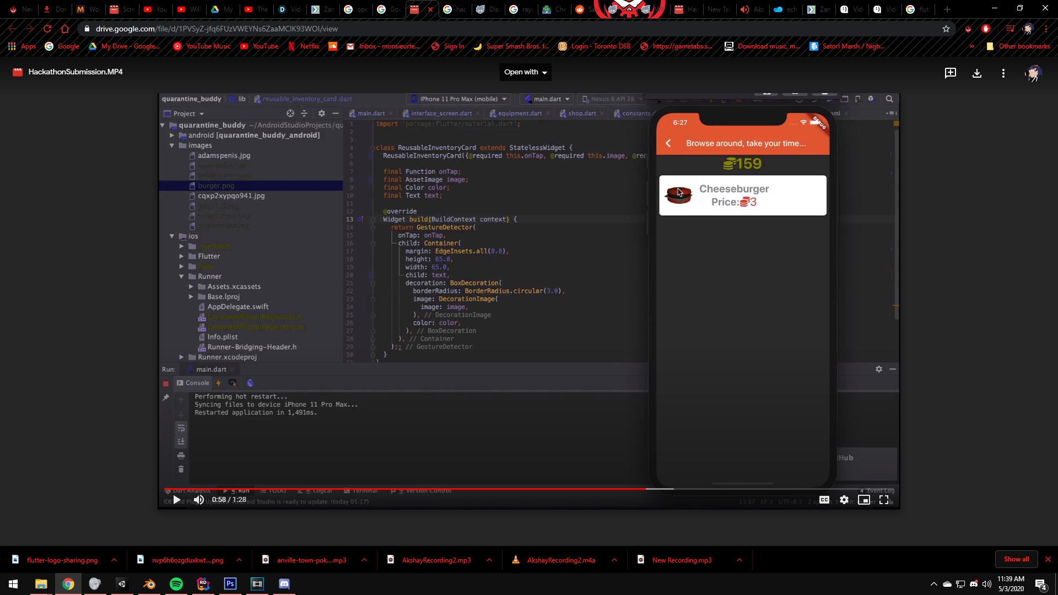Bookmark this page with the star

946,29
